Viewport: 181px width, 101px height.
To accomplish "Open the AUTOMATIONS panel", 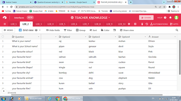I will click(159, 24).
